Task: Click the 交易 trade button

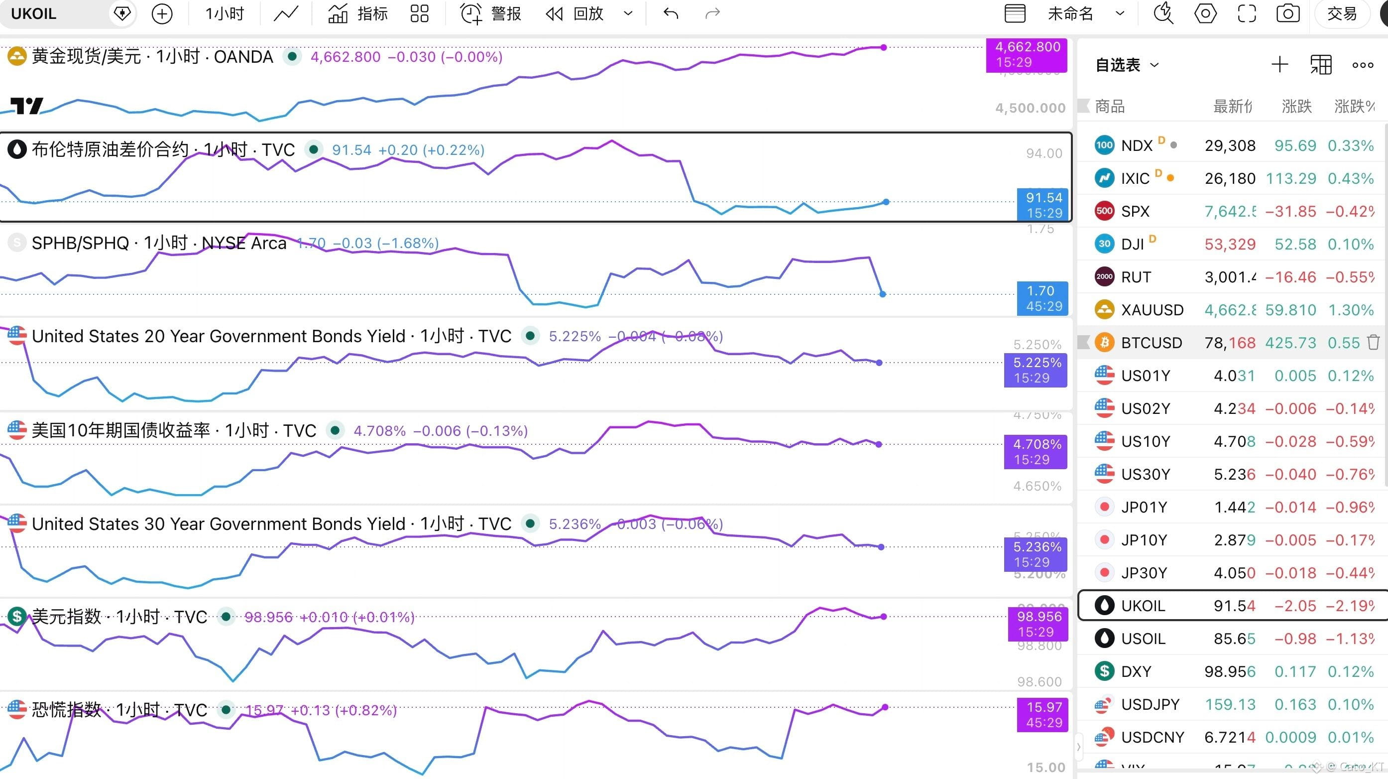Action: point(1342,14)
